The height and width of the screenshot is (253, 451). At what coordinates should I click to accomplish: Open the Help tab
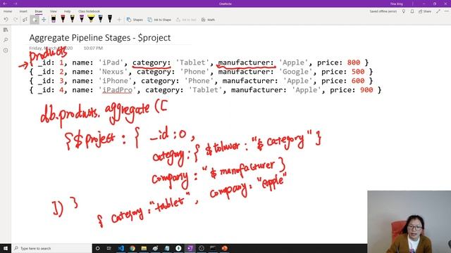click(68, 11)
